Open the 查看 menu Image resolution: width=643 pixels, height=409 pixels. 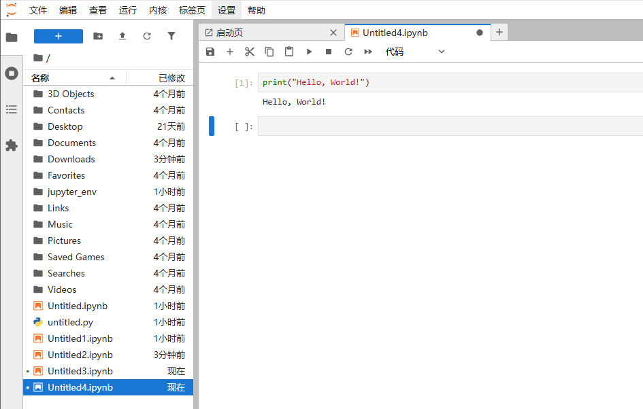98,10
